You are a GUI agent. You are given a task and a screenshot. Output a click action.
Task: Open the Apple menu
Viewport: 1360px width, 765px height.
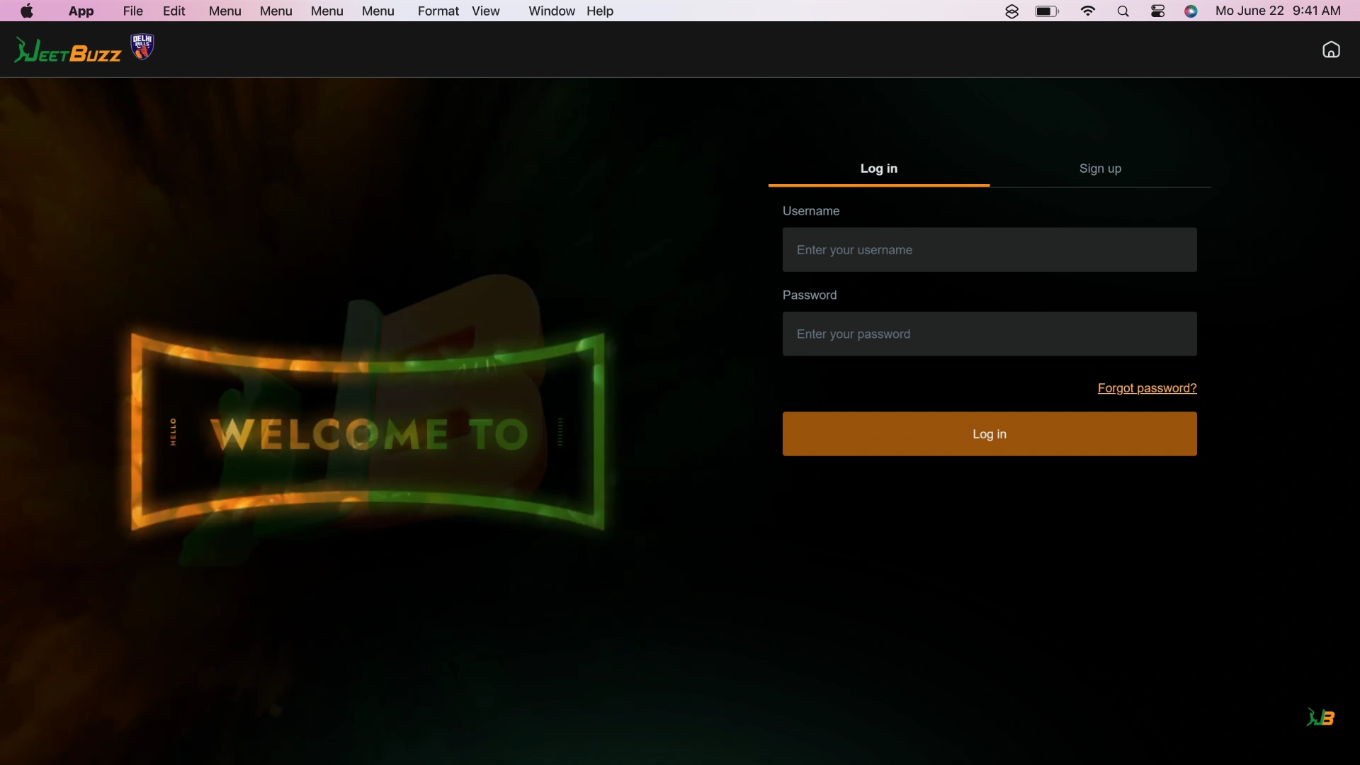pos(27,11)
